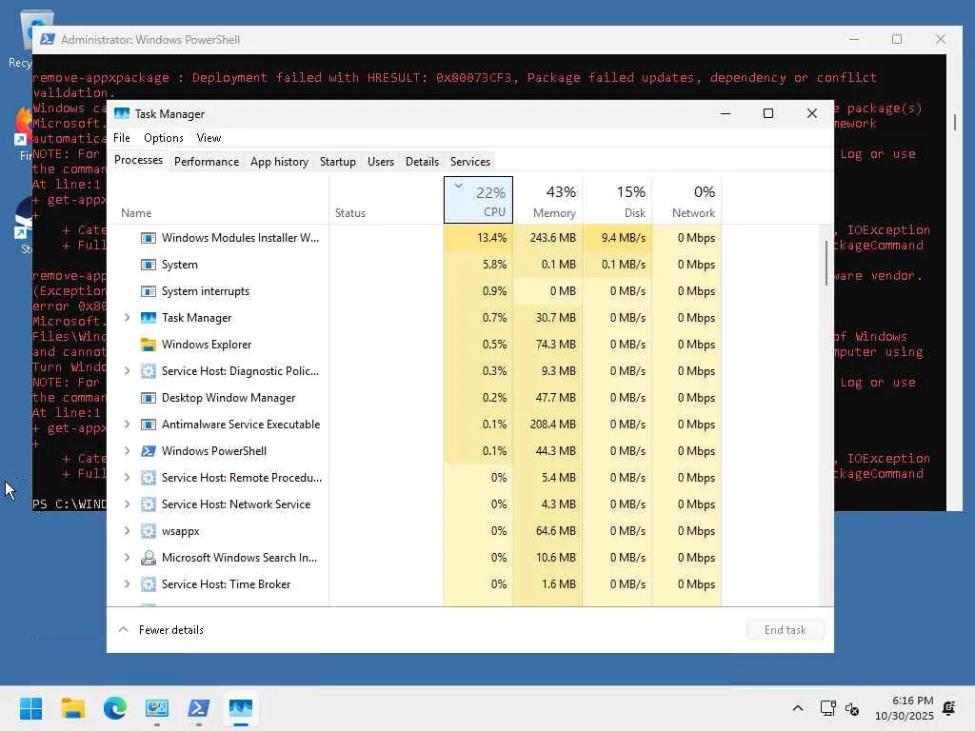This screenshot has height=731, width=975.
Task: Select the Processes tab
Action: pos(139,160)
